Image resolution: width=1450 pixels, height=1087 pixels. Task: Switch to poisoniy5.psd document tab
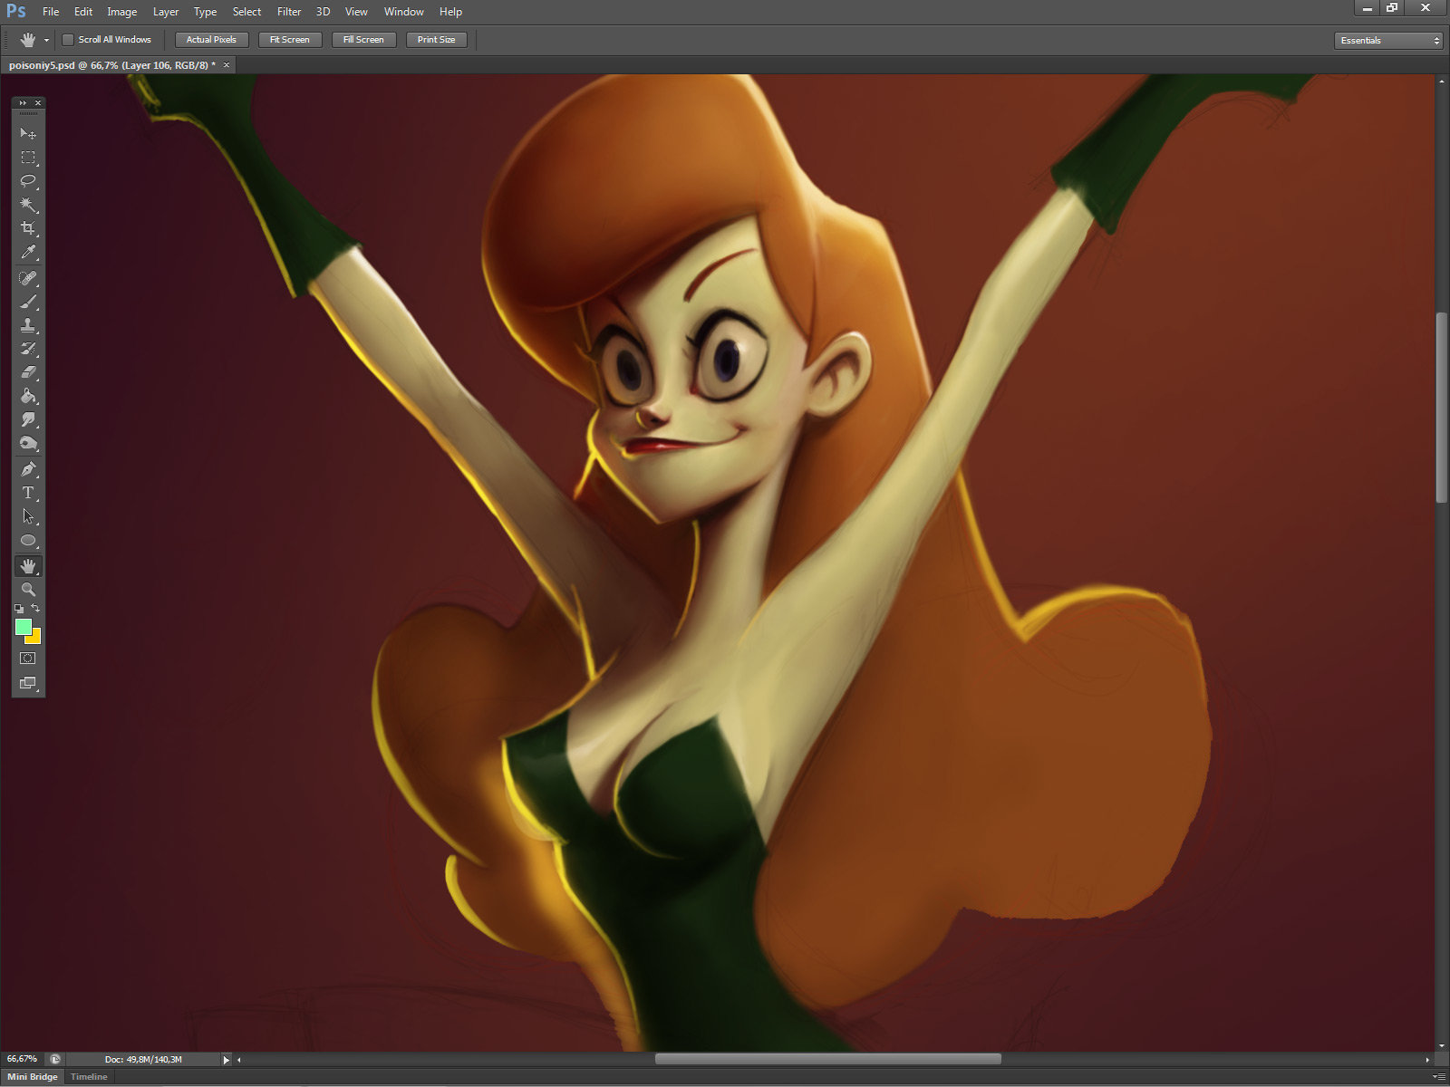(x=112, y=65)
